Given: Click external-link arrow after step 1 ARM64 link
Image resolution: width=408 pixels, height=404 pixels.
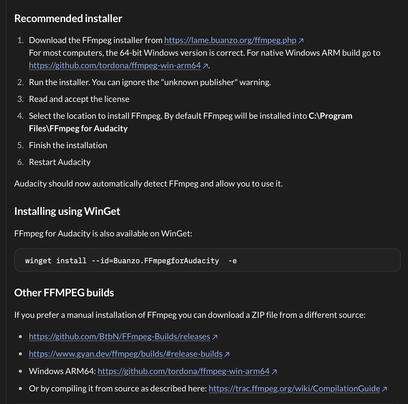Looking at the screenshot, I should click(206, 66).
